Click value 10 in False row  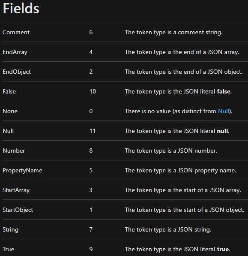click(93, 91)
